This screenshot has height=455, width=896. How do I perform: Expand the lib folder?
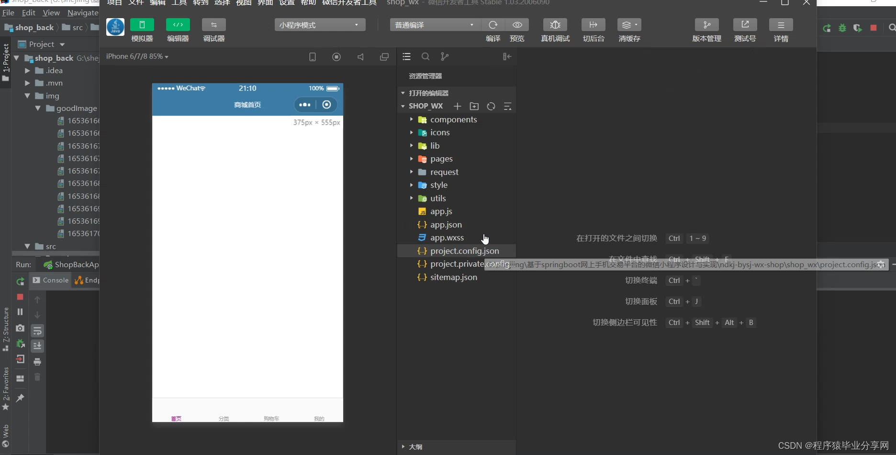pos(411,146)
